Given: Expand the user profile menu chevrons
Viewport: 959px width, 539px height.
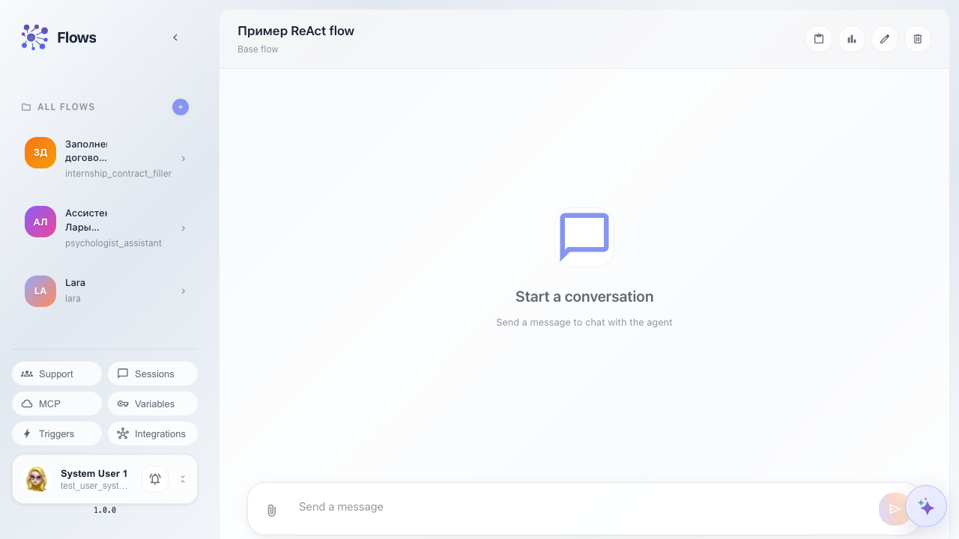Looking at the screenshot, I should tap(183, 479).
